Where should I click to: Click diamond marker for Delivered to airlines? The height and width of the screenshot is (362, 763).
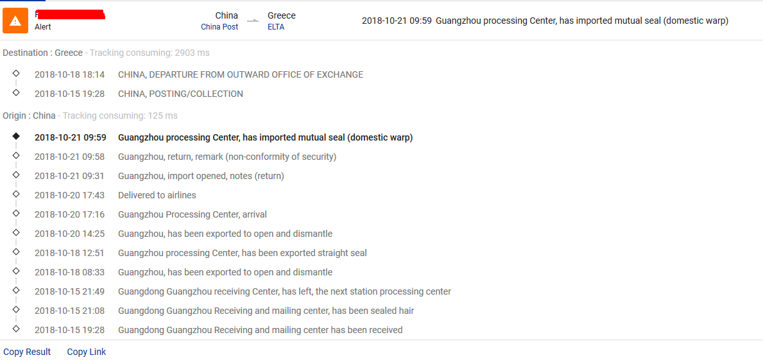[16, 194]
